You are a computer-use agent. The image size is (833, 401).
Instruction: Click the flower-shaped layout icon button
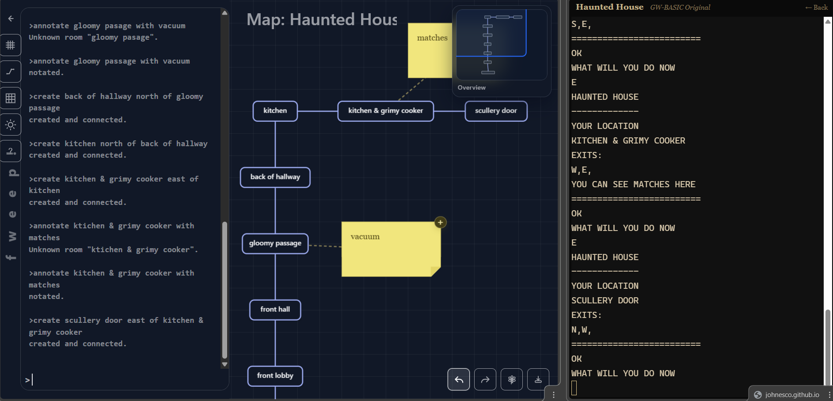(x=511, y=379)
